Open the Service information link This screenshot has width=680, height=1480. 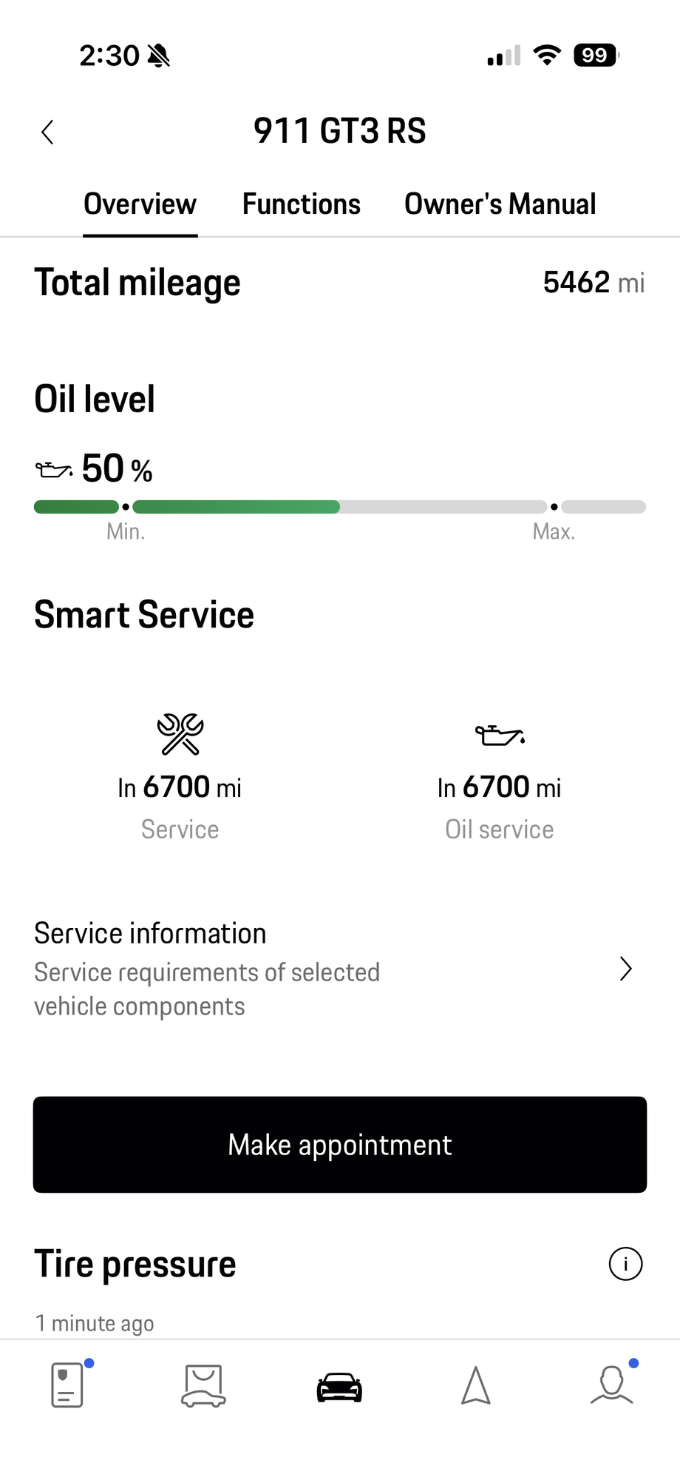click(207, 969)
